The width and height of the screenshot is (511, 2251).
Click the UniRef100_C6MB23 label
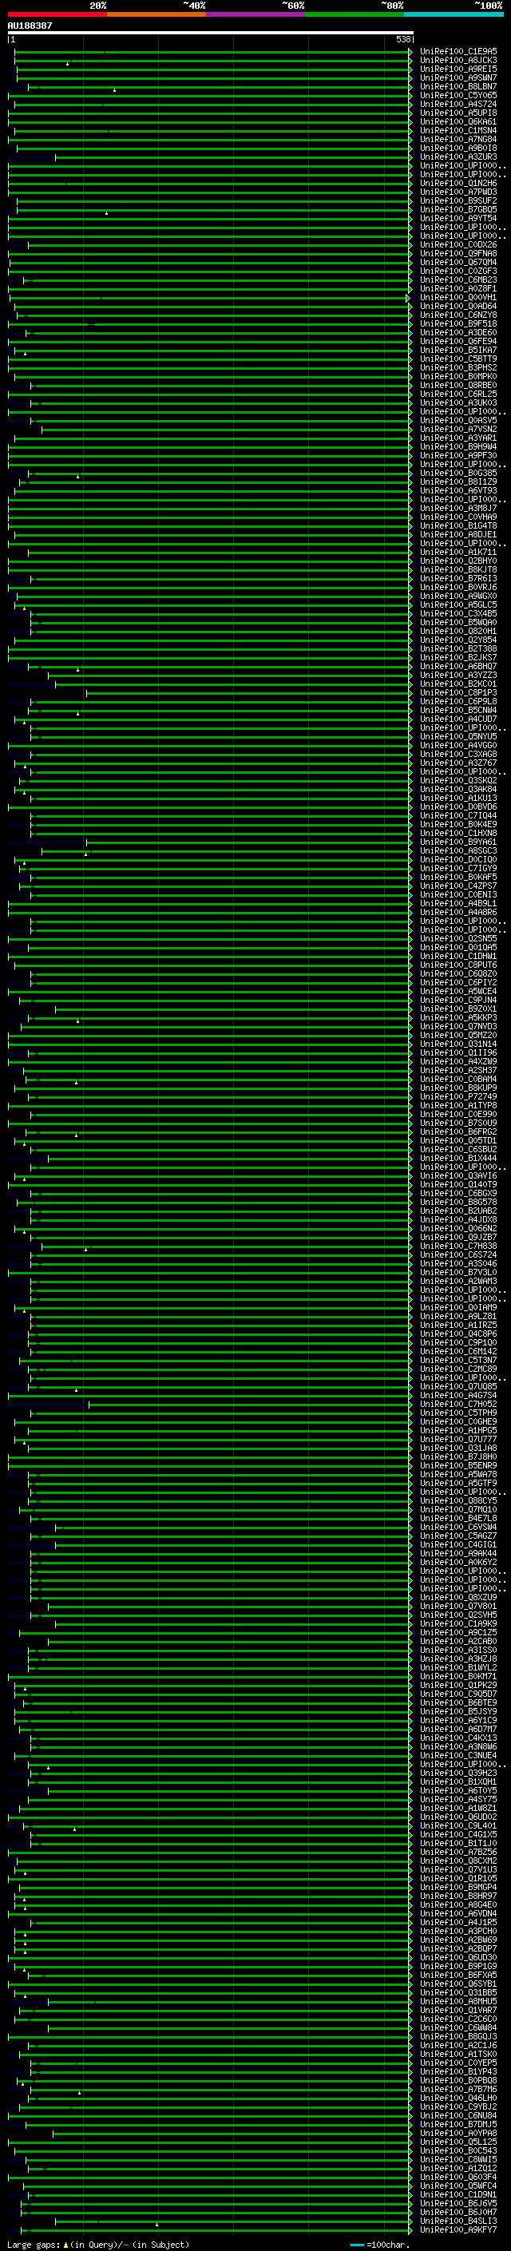458,279
